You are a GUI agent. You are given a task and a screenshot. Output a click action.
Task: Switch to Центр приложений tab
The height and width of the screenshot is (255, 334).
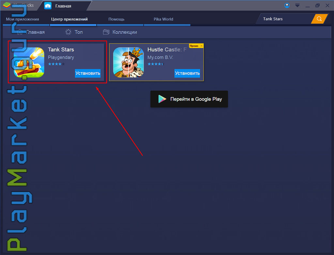[x=69, y=19]
